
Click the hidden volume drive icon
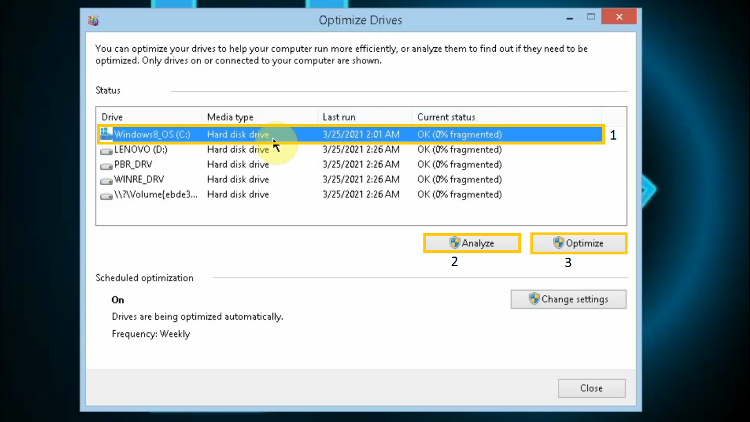tap(106, 195)
